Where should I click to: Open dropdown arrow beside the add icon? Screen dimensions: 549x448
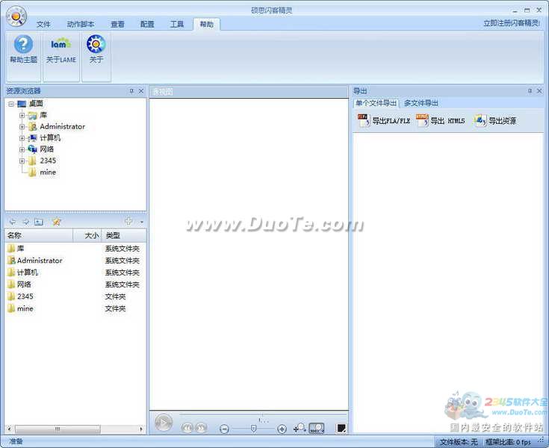(141, 222)
